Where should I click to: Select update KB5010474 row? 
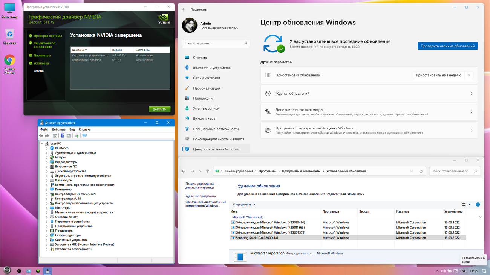(x=348, y=223)
